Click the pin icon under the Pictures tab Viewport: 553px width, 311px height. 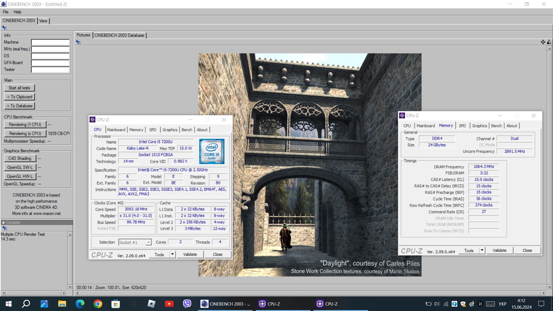click(x=78, y=42)
